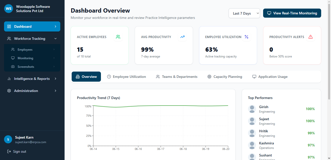Click the 06-17 label on the productivity chart
This screenshot has width=331, height=160.
161,149
